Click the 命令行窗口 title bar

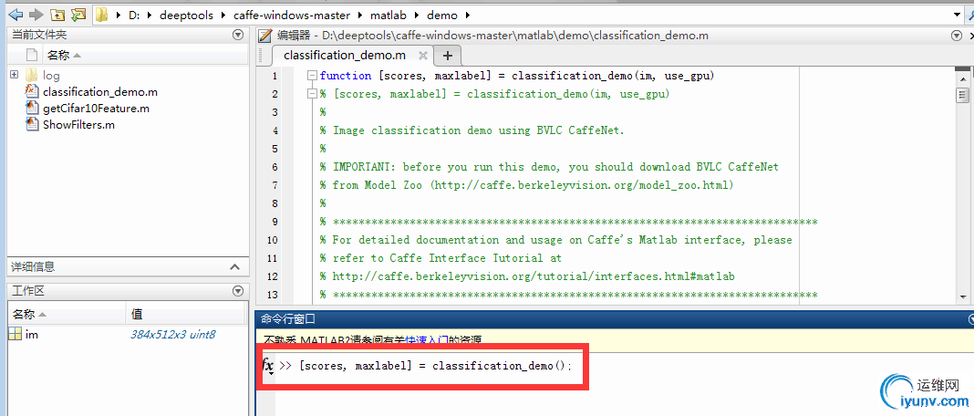(614, 319)
